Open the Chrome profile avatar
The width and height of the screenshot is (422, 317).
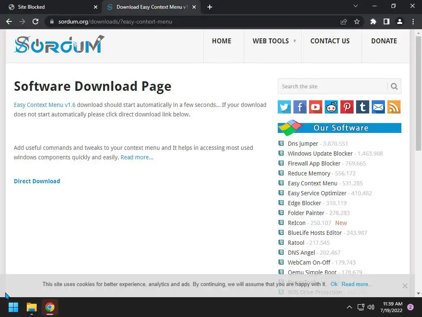click(400, 21)
